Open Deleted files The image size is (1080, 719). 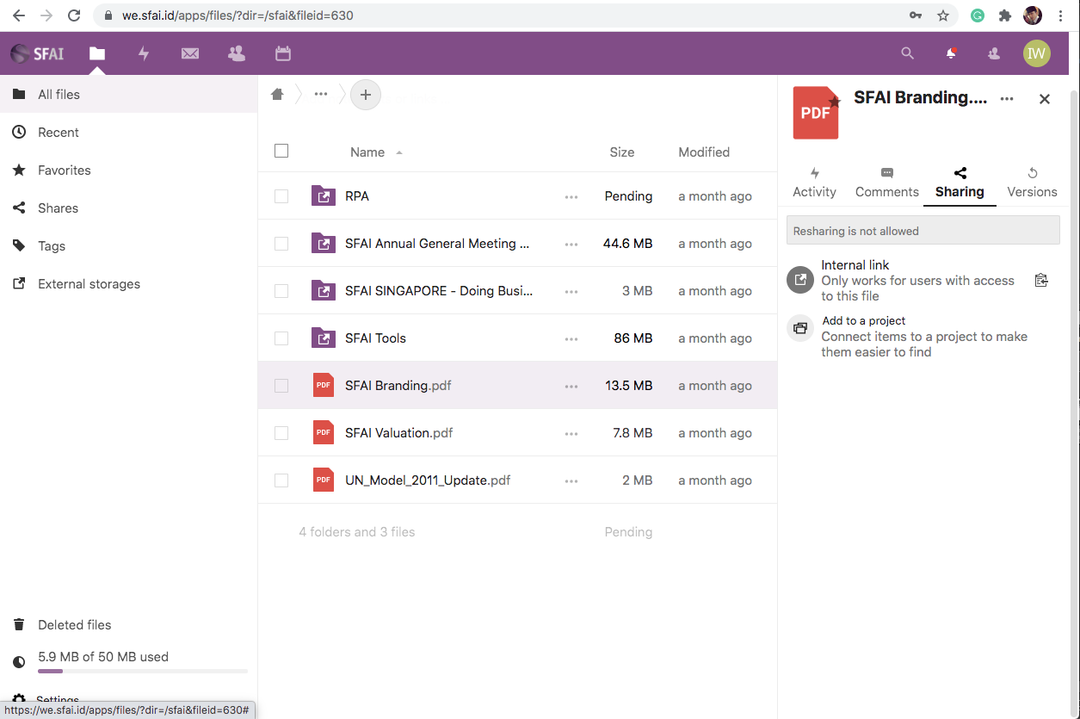coord(129,625)
